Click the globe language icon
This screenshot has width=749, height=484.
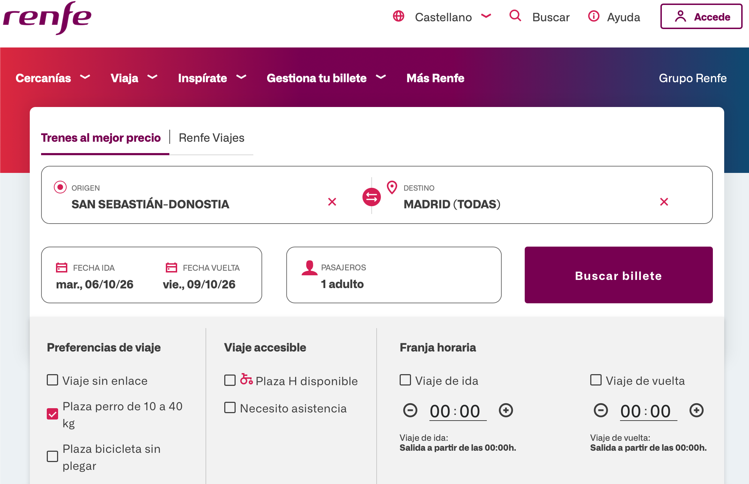point(399,16)
